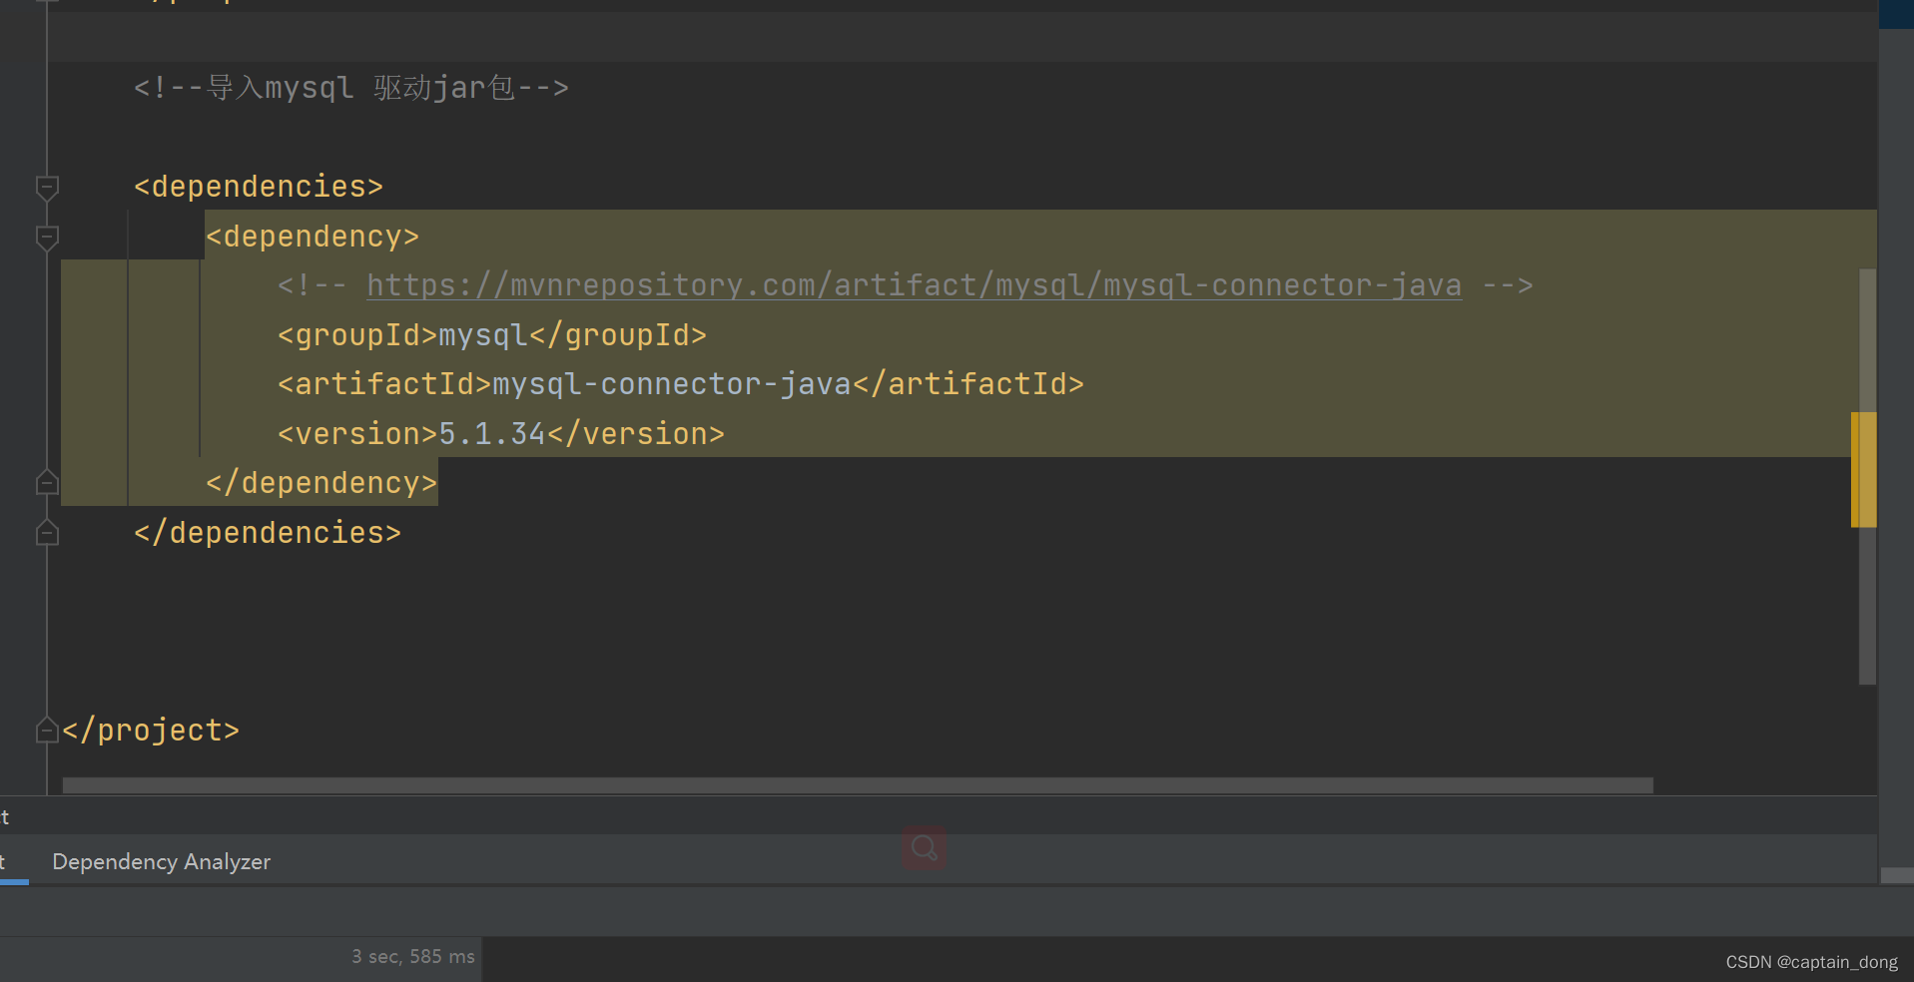The height and width of the screenshot is (982, 1914).
Task: Open the mvnrepository.com mysql-connector-java link
Action: click(x=914, y=284)
